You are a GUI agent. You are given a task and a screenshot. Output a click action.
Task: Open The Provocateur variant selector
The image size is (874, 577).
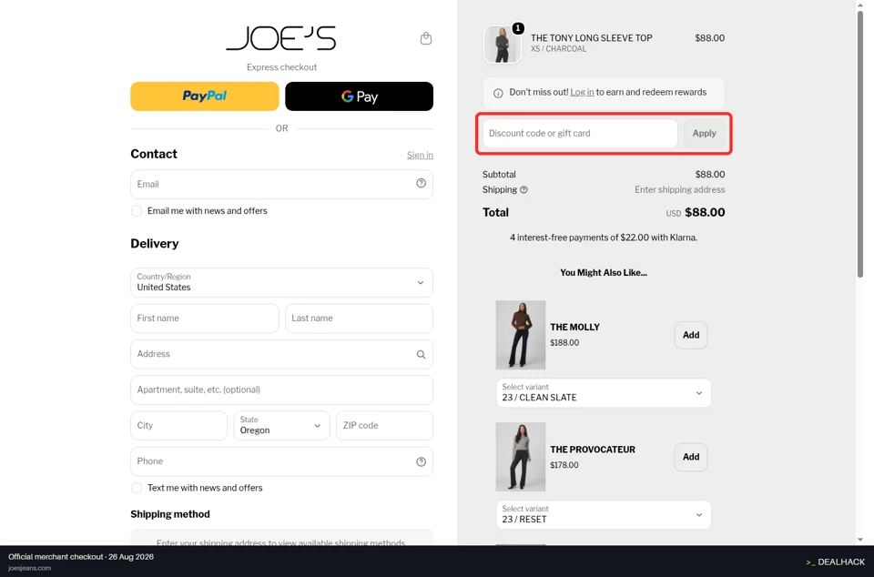pyautogui.click(x=603, y=514)
